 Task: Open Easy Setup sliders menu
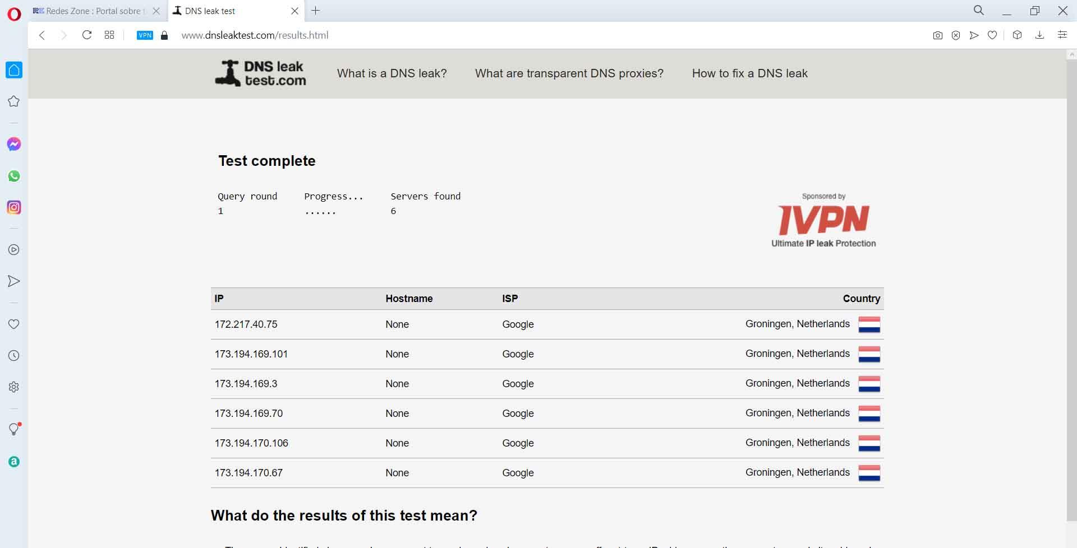pyautogui.click(x=1062, y=35)
